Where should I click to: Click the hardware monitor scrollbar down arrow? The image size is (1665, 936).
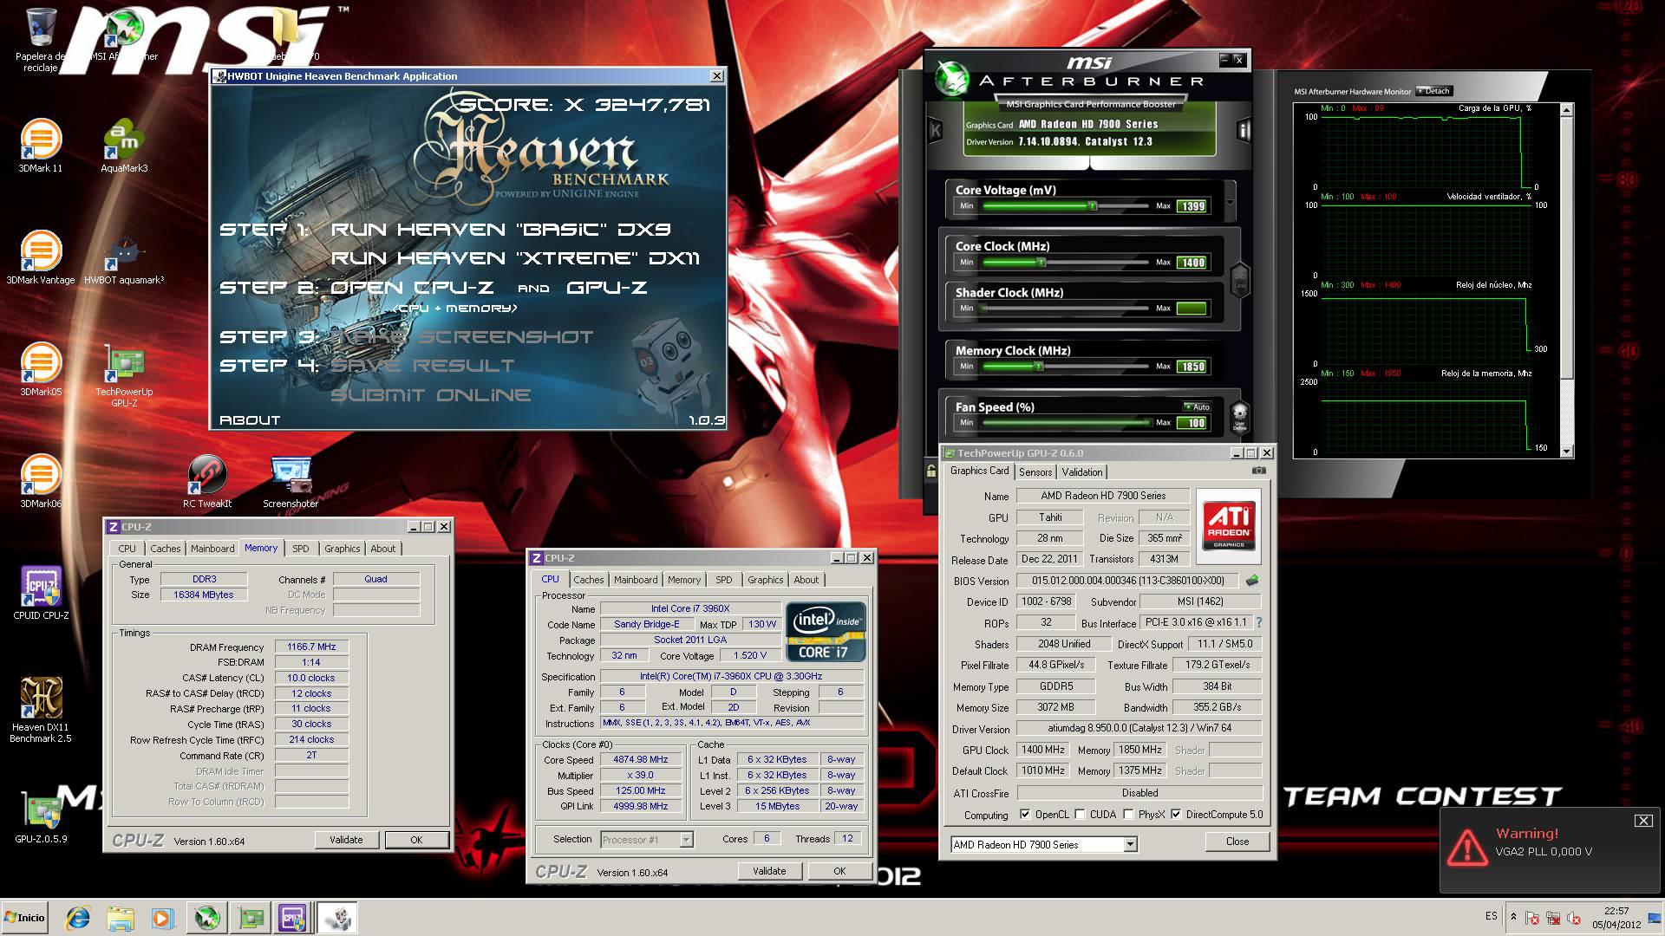click(1566, 451)
